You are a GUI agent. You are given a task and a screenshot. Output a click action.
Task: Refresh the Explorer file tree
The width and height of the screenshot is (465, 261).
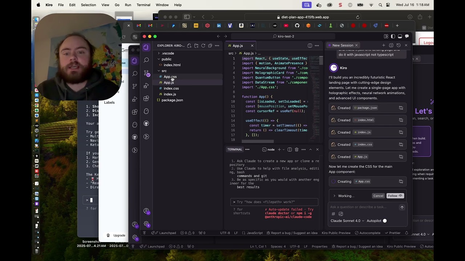tap(203, 46)
